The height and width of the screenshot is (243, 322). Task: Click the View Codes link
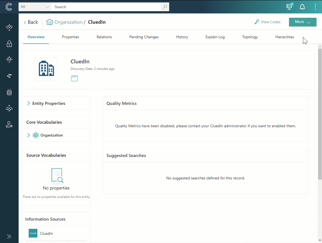(x=267, y=22)
